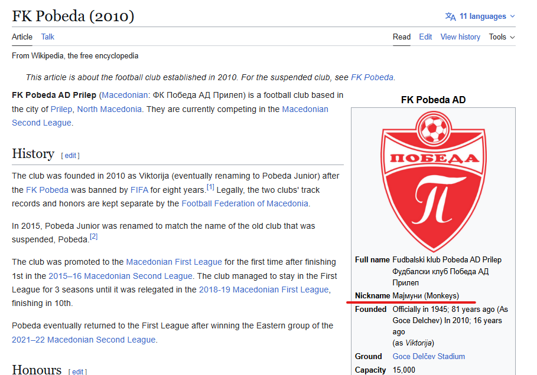Click the Honours section heading
The image size is (537, 375).
[37, 370]
